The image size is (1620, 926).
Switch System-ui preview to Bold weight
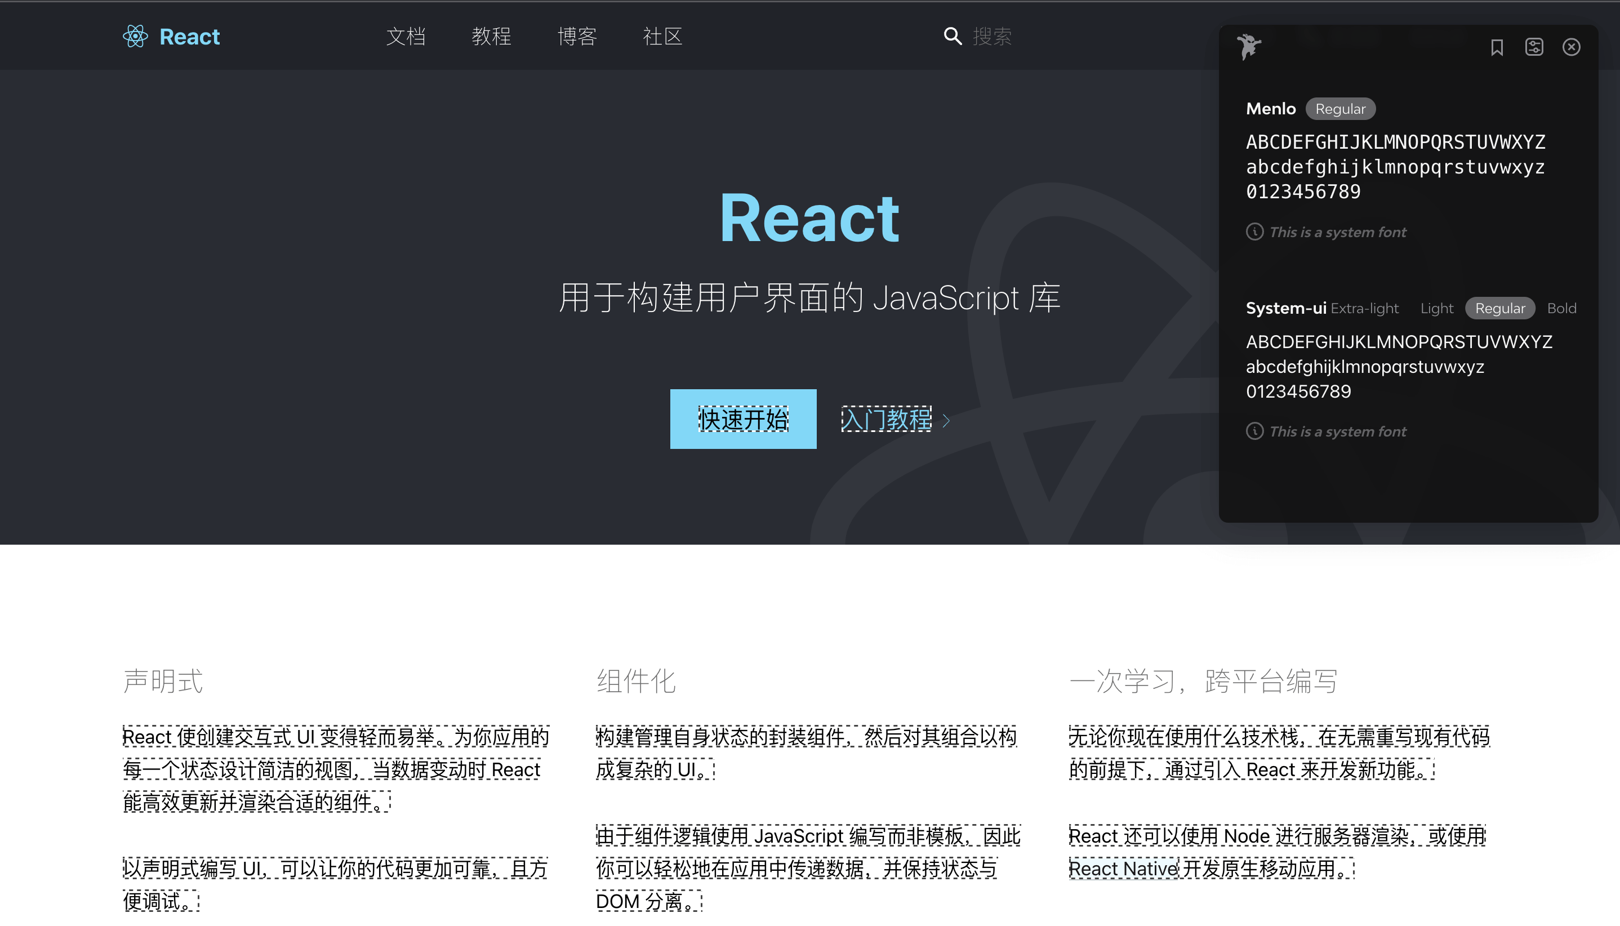1561,309
